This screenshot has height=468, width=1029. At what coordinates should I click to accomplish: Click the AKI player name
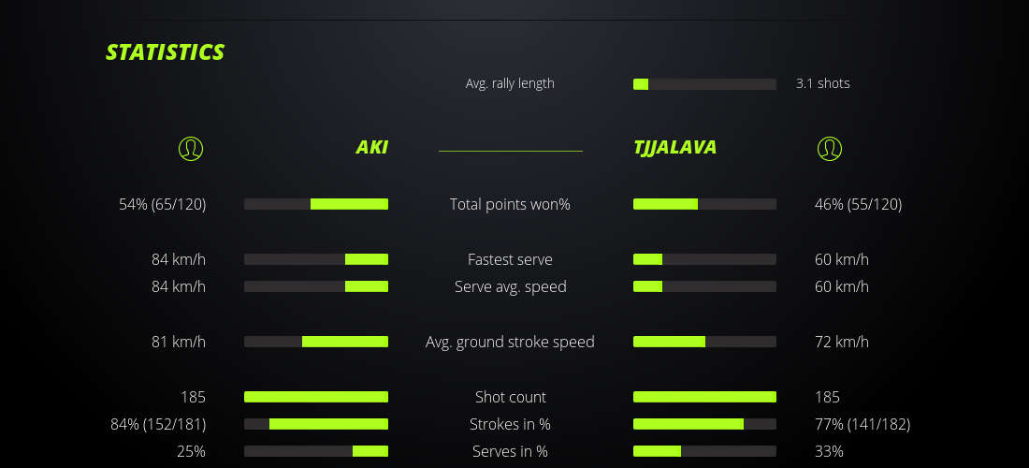pyautogui.click(x=371, y=147)
